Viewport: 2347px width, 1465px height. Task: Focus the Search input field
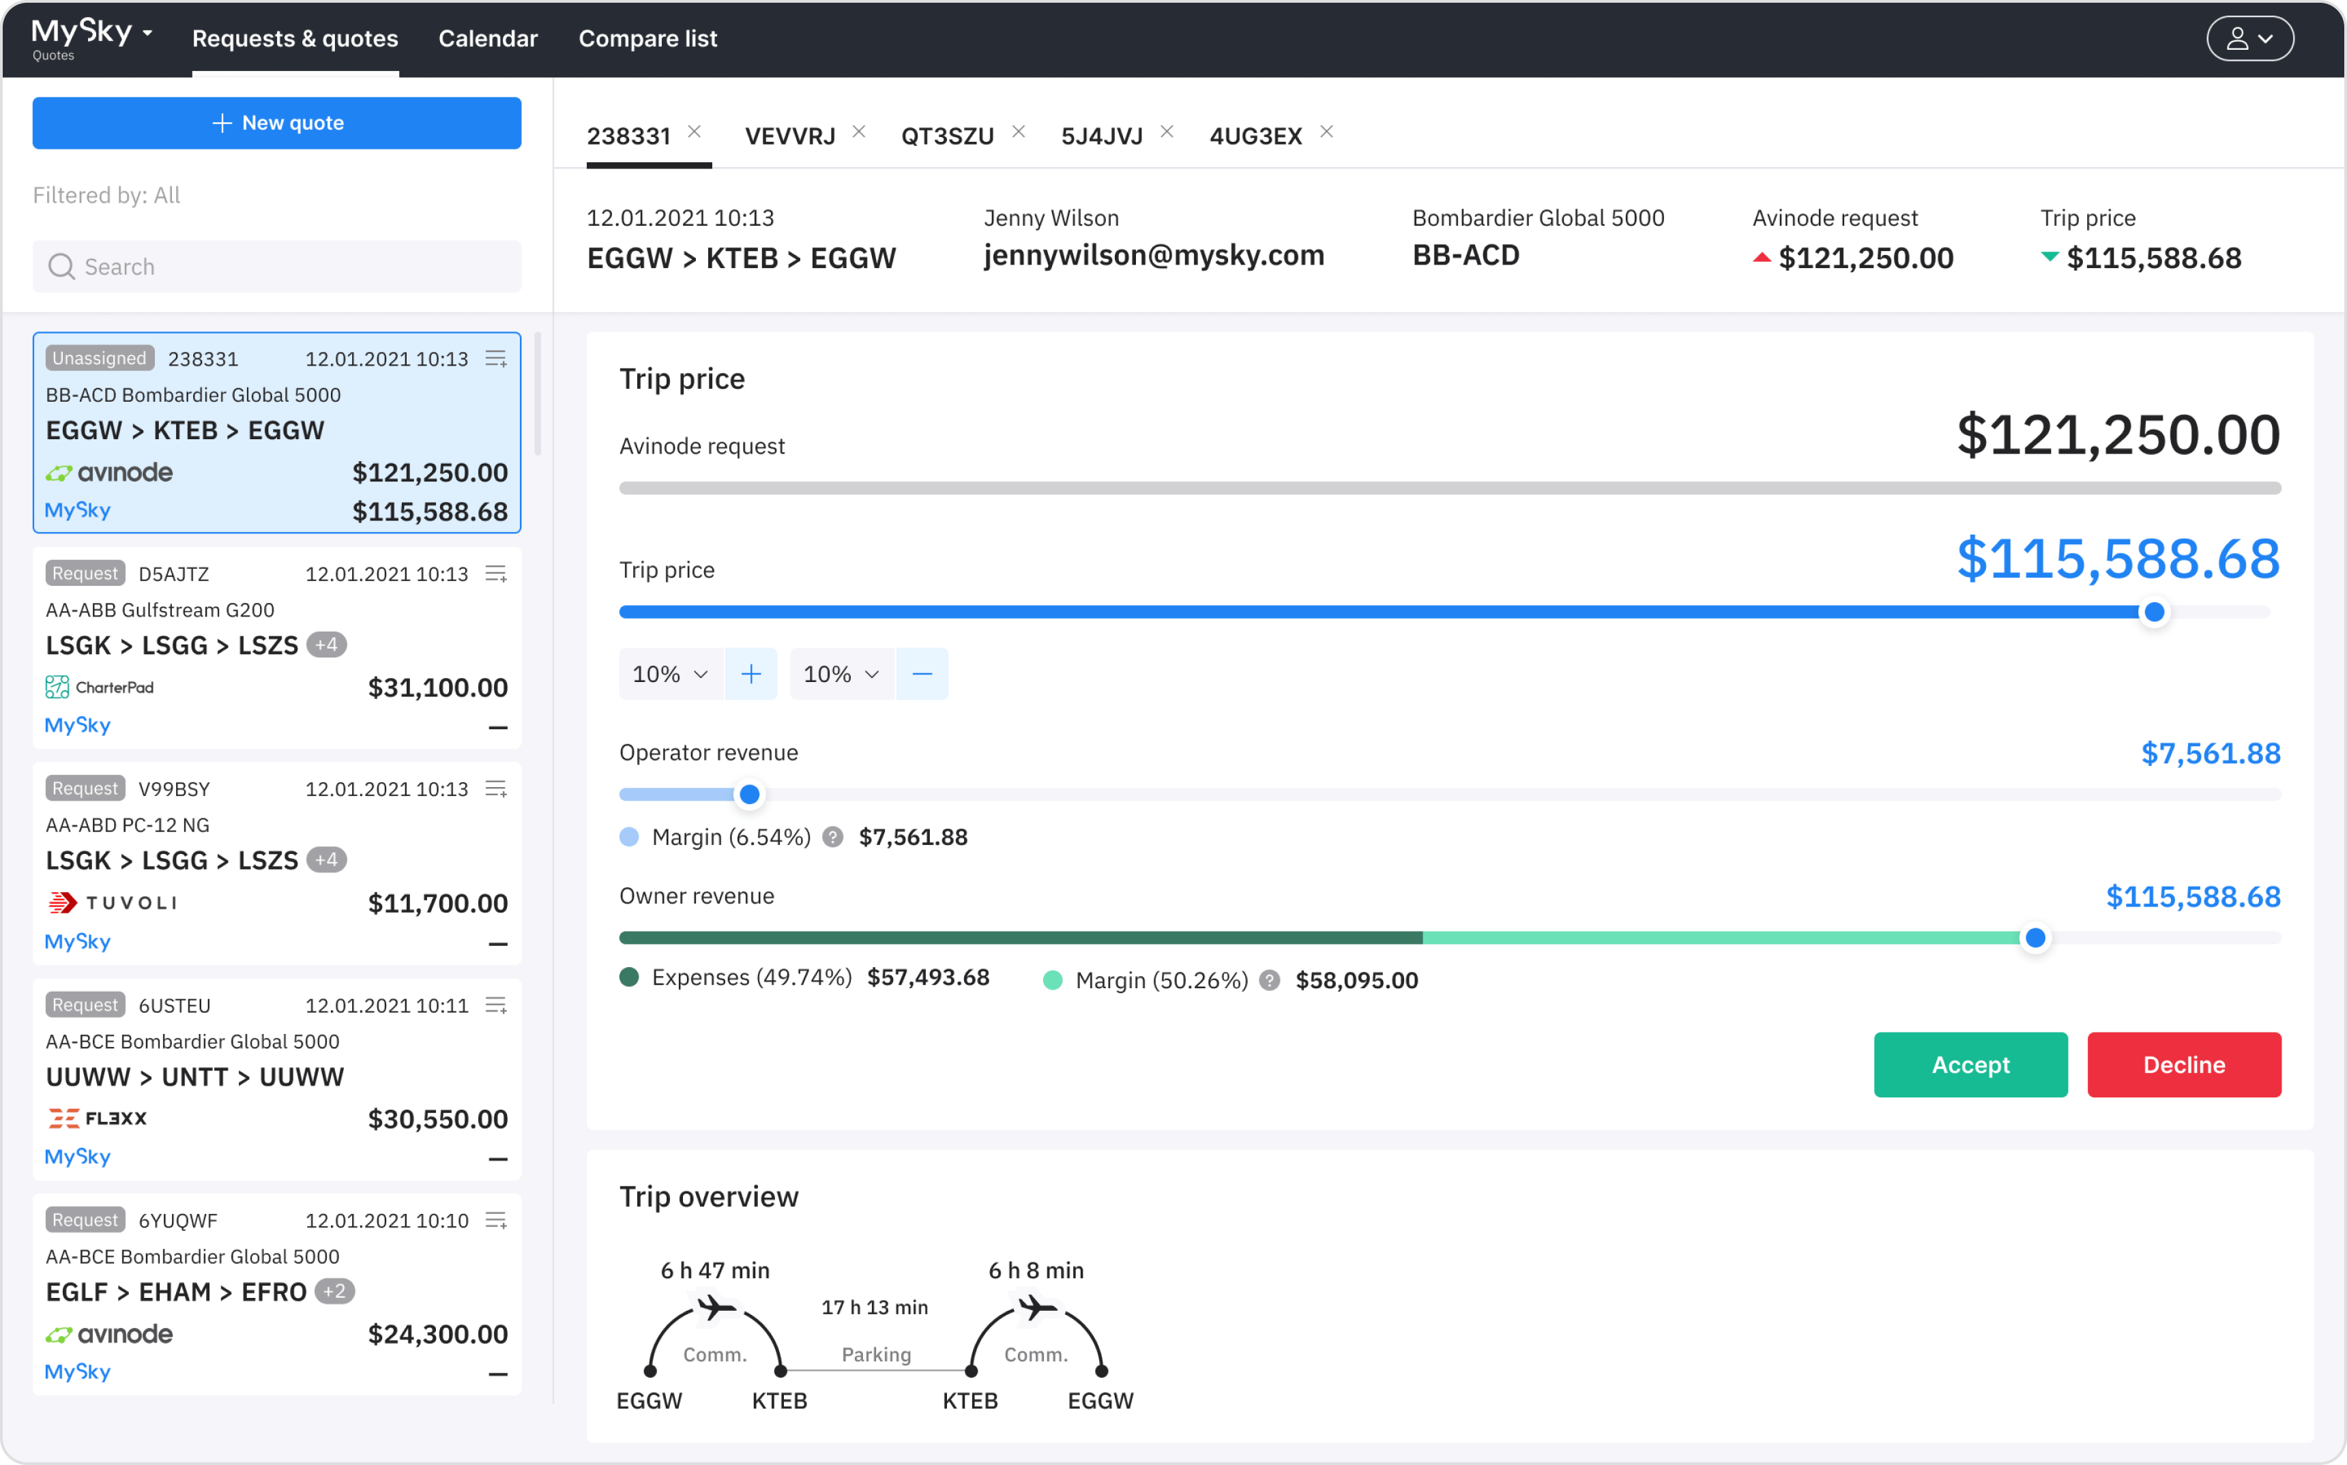277,267
